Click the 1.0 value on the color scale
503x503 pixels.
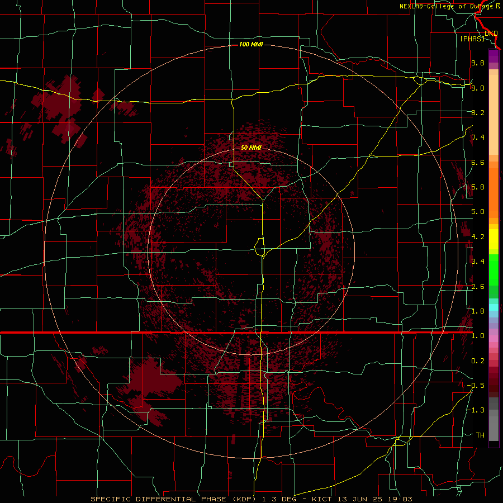(x=478, y=336)
